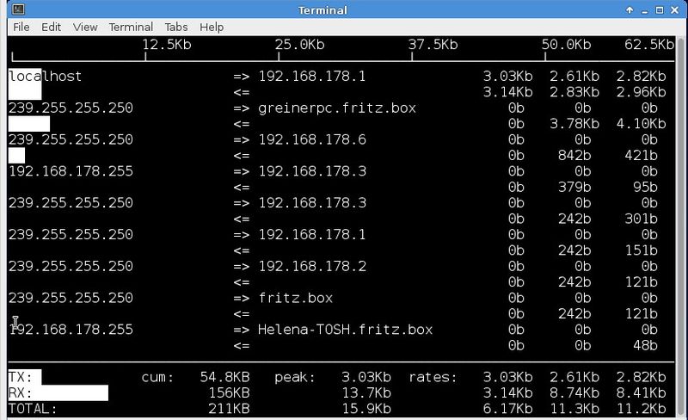
Task: Click the 3.78Kb rate value
Action: 574,124
